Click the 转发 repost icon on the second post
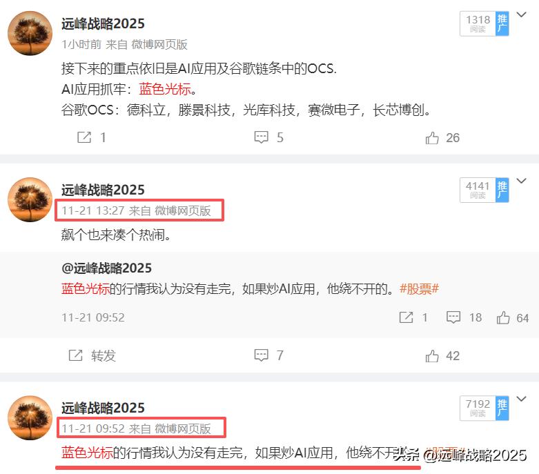 76,355
